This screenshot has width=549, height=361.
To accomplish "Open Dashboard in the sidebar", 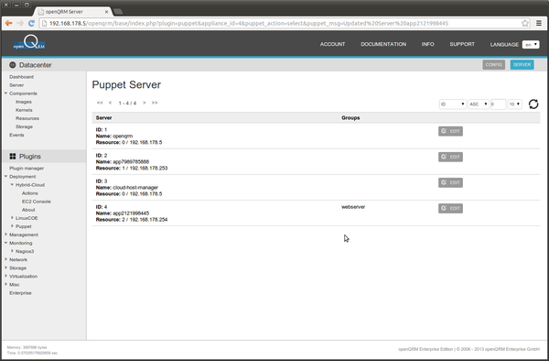I will (21, 77).
